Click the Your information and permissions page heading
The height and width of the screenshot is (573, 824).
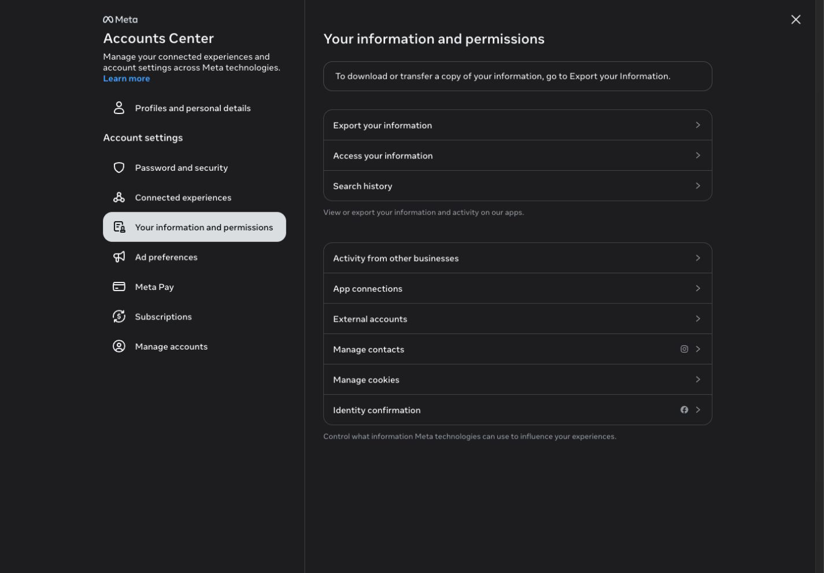click(x=434, y=39)
